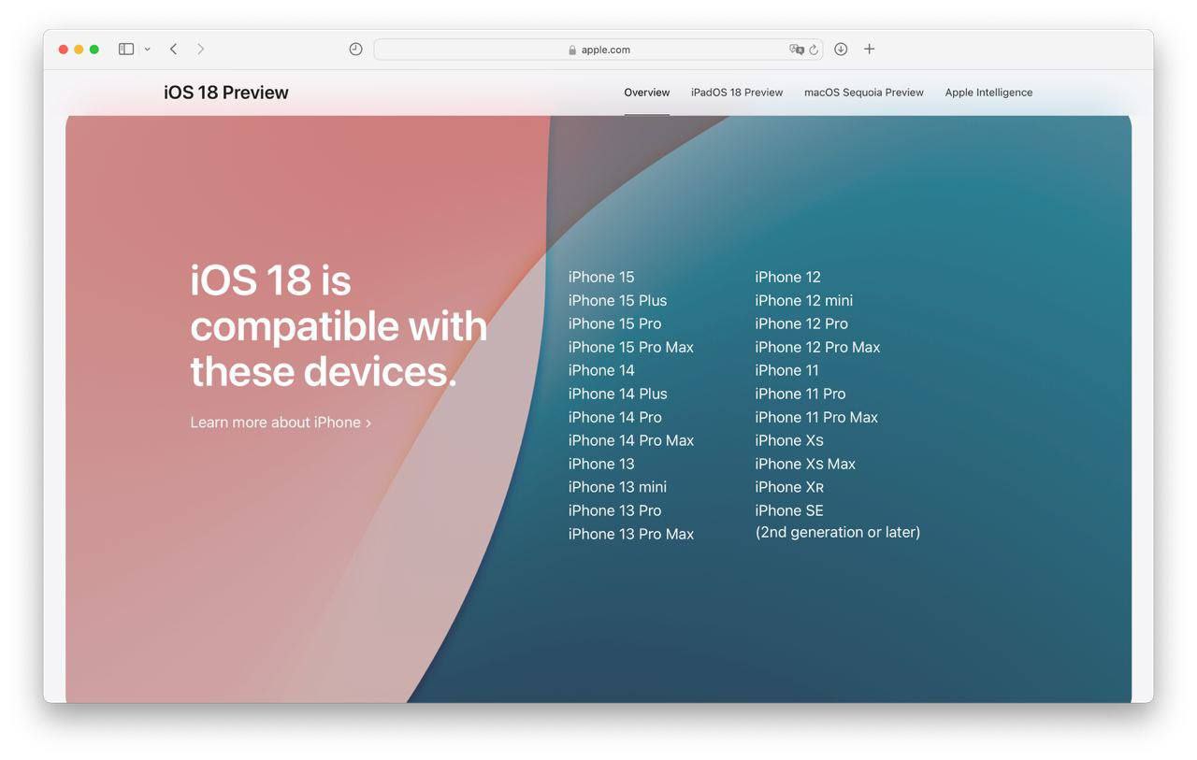Follow the Learn more about iPhone link
The width and height of the screenshot is (1197, 760).
click(x=281, y=423)
